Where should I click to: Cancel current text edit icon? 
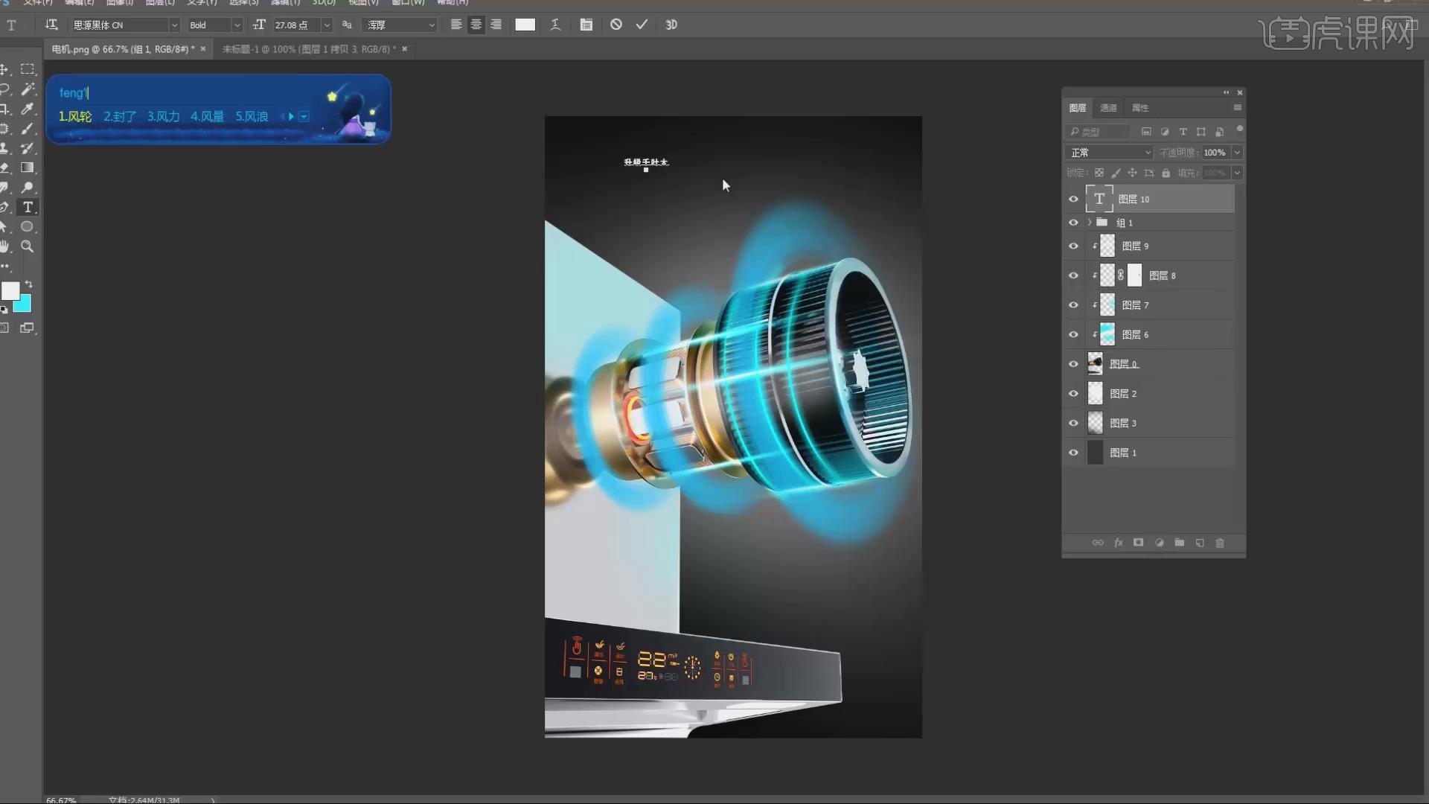click(616, 25)
